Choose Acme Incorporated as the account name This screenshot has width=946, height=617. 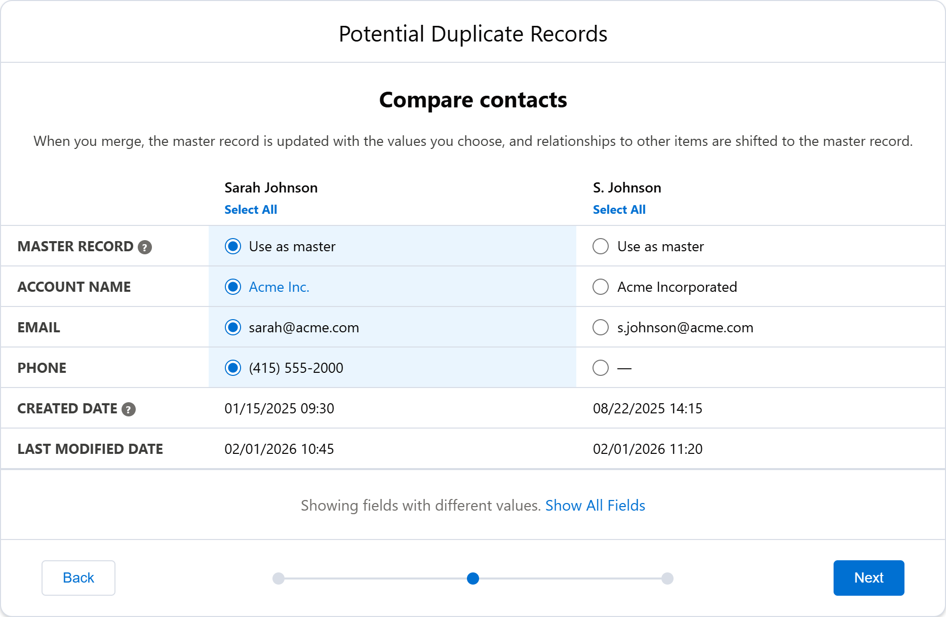(x=600, y=287)
